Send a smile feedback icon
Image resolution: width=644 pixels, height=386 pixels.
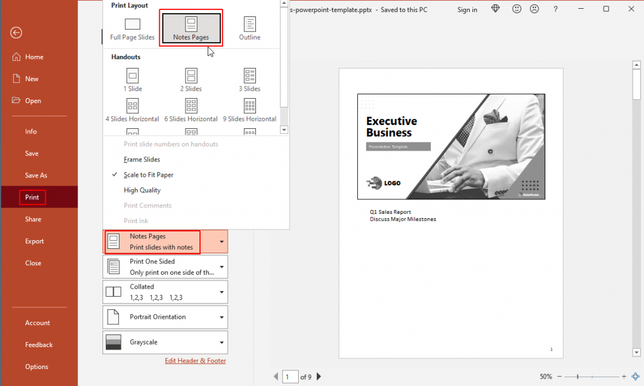pyautogui.click(x=517, y=9)
